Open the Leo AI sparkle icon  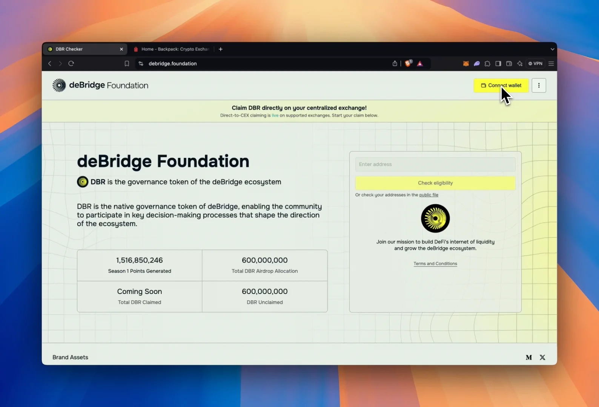point(520,64)
